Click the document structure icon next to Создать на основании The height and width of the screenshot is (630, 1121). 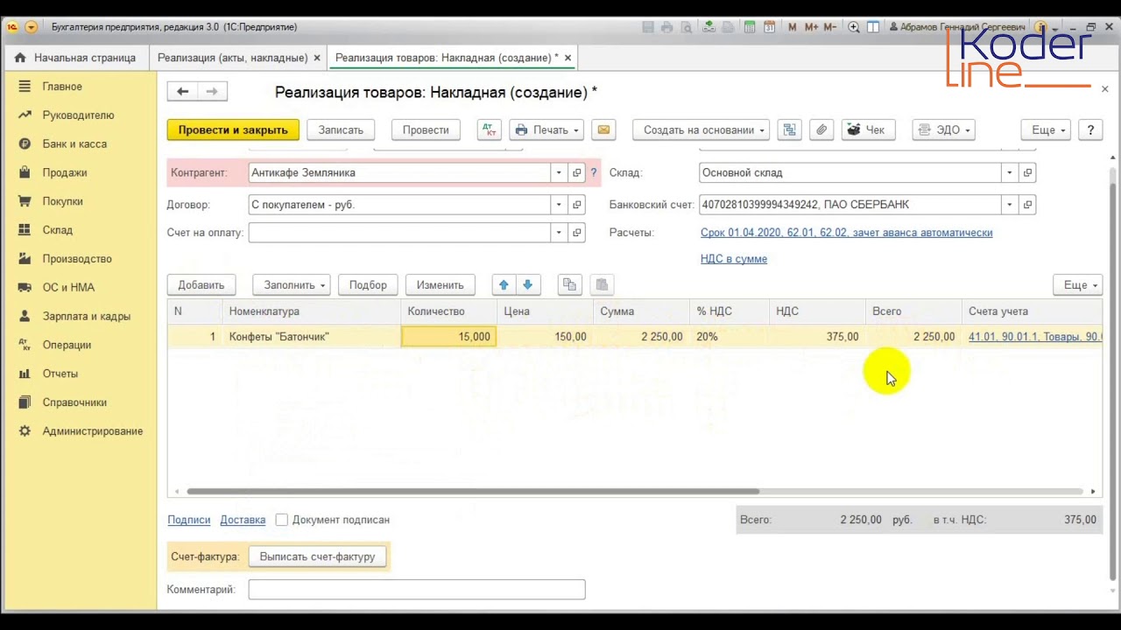point(789,129)
